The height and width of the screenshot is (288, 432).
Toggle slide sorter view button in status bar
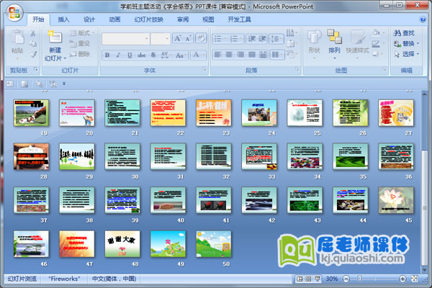[307, 279]
